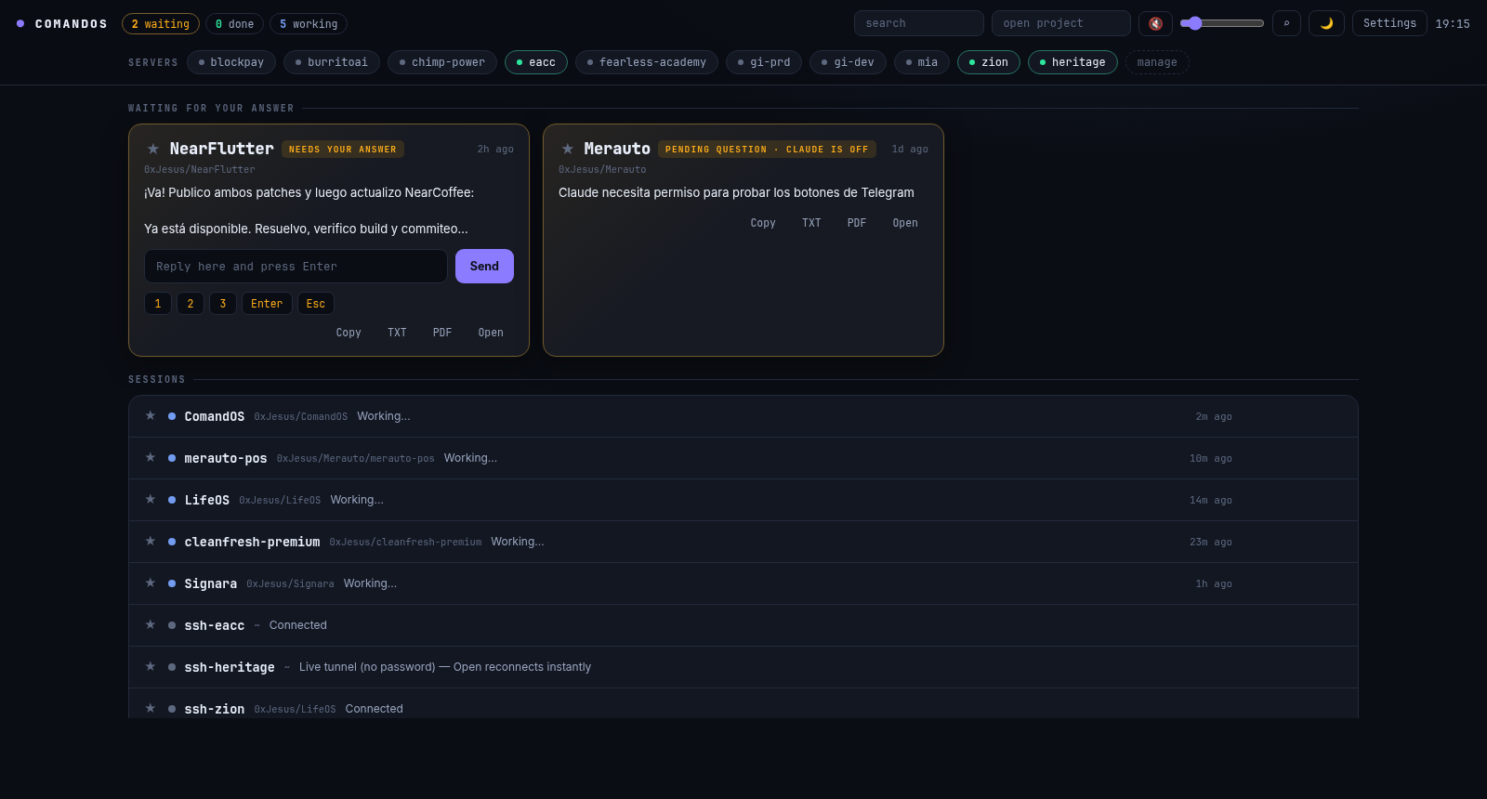This screenshot has height=799, width=1487.
Task: Star the ComandOS session row
Action: pyautogui.click(x=151, y=415)
